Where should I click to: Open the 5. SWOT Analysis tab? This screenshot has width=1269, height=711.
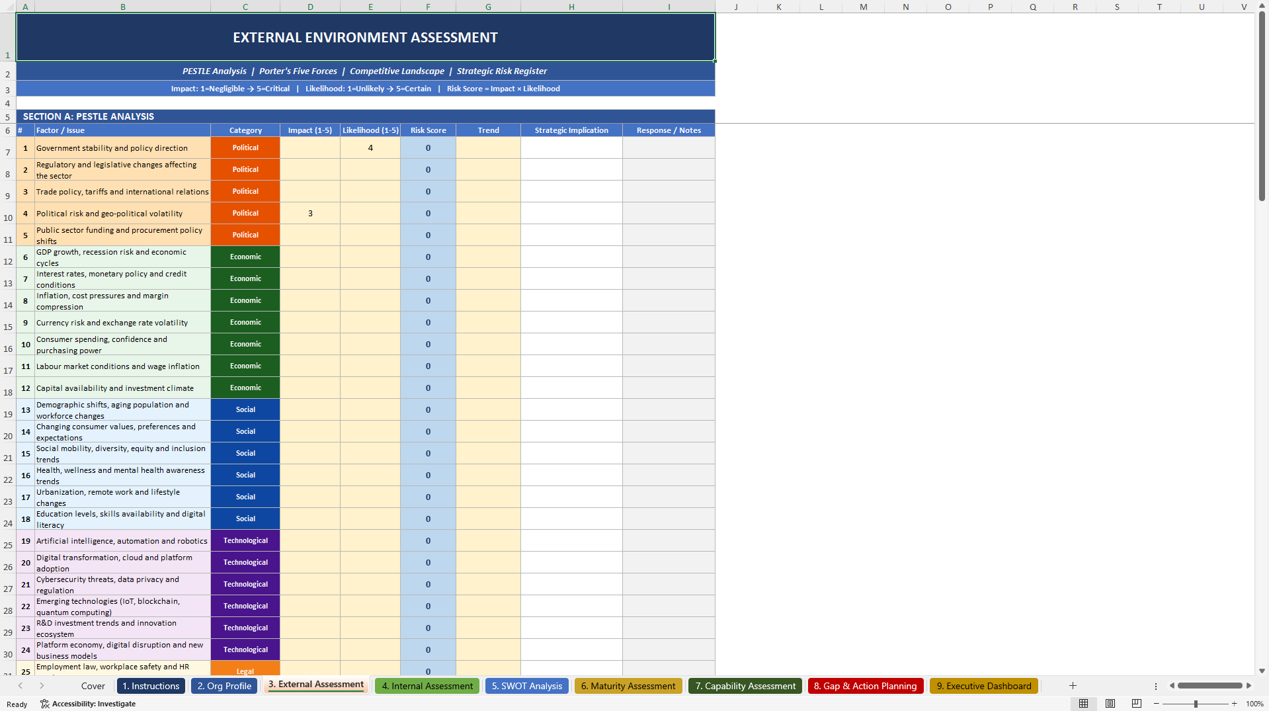[x=527, y=686]
